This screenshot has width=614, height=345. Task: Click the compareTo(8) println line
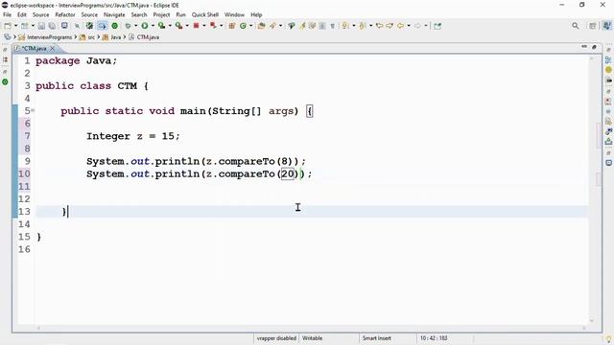[196, 161]
